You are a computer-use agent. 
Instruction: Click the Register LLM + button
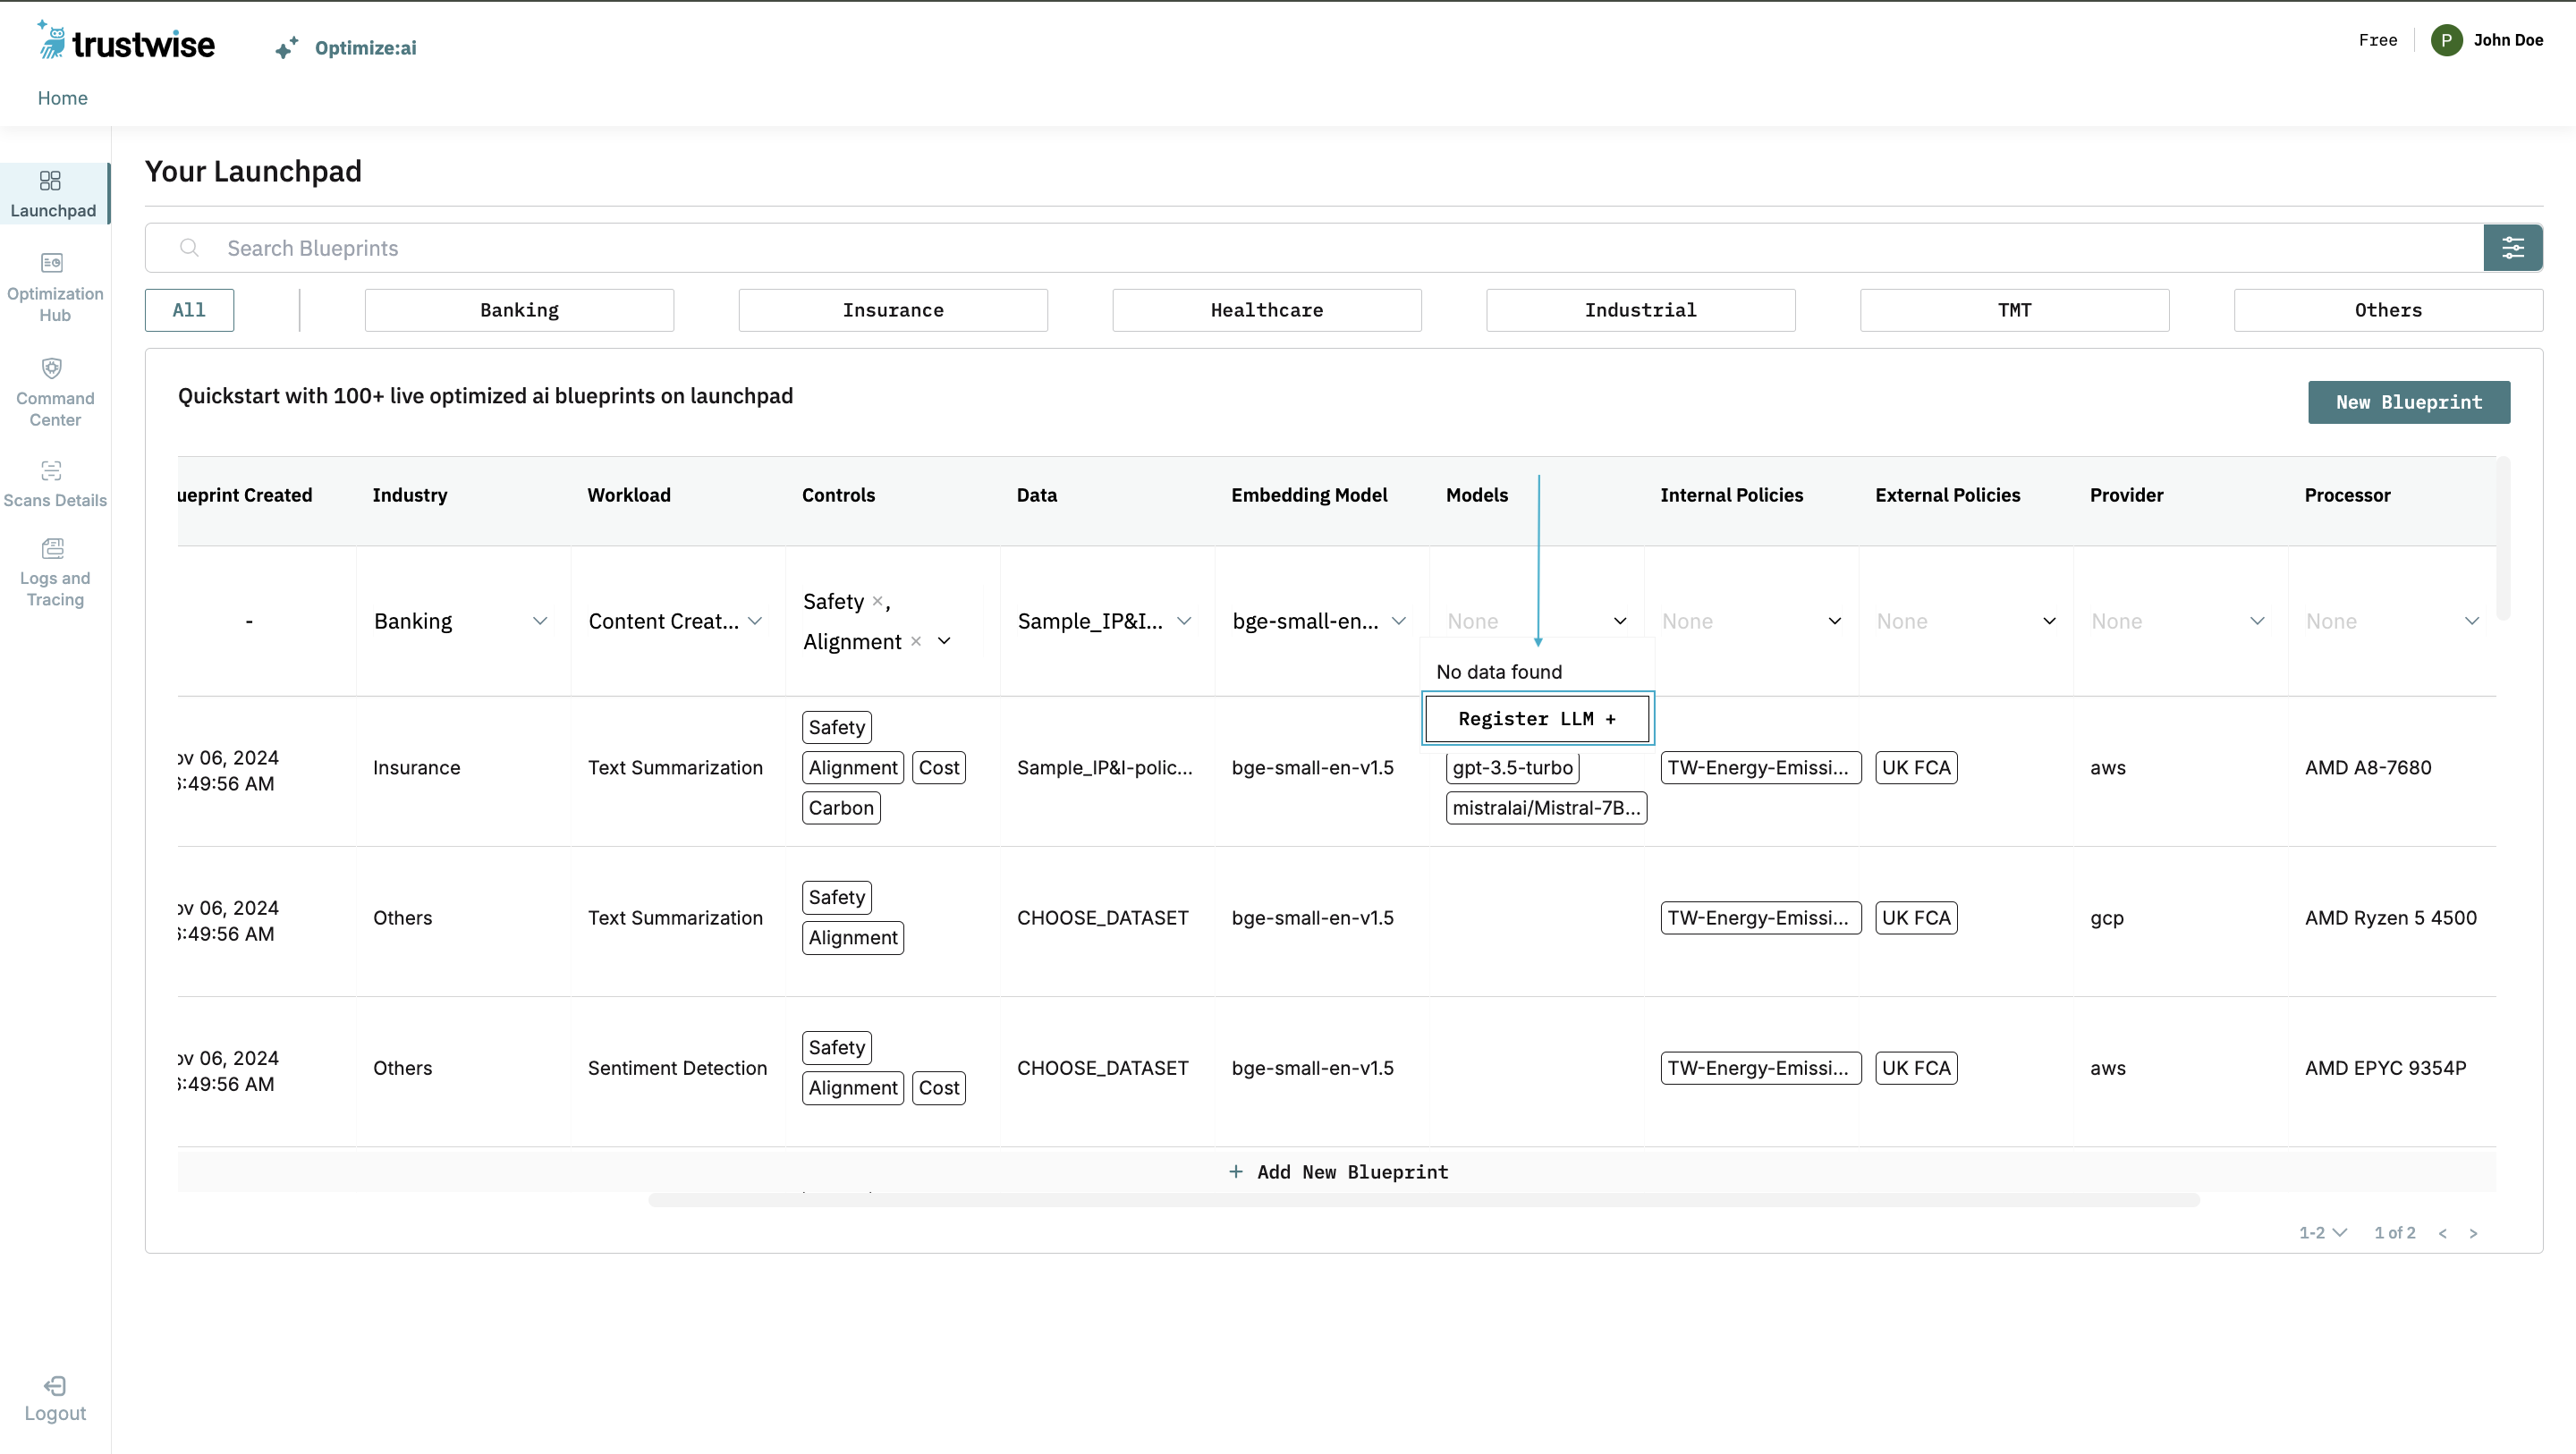click(1537, 719)
